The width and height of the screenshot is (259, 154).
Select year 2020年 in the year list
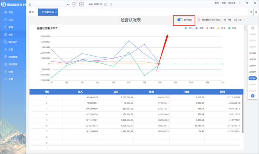[253, 60]
